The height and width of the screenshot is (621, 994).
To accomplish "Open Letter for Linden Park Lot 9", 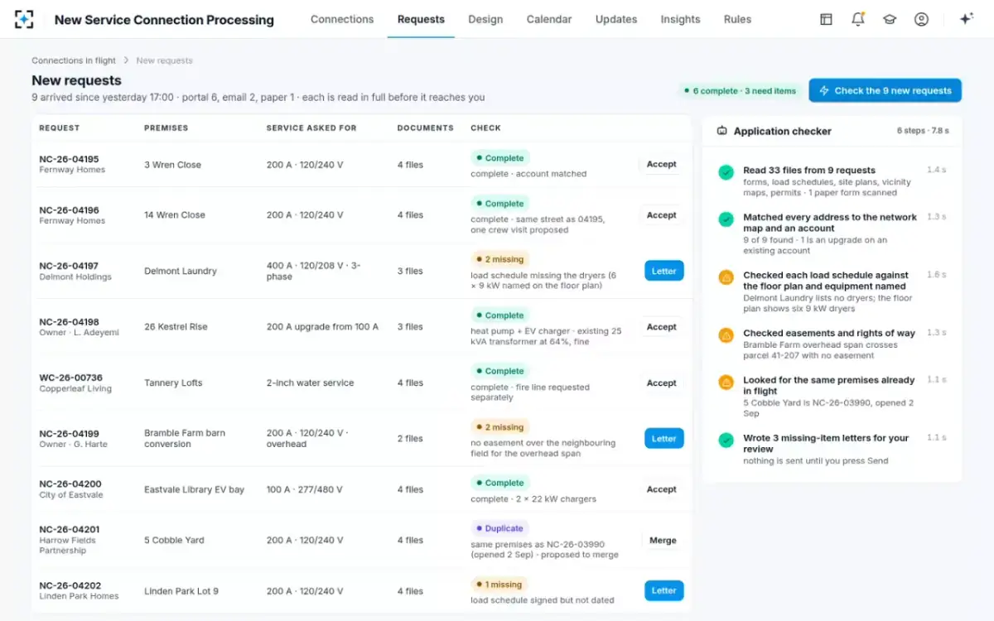I will (663, 590).
